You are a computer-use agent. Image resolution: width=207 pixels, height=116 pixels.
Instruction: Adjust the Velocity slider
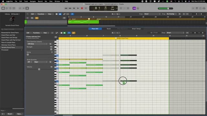[39, 69]
